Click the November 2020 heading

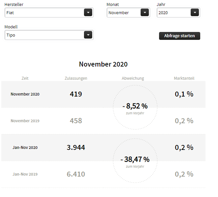(x=103, y=64)
